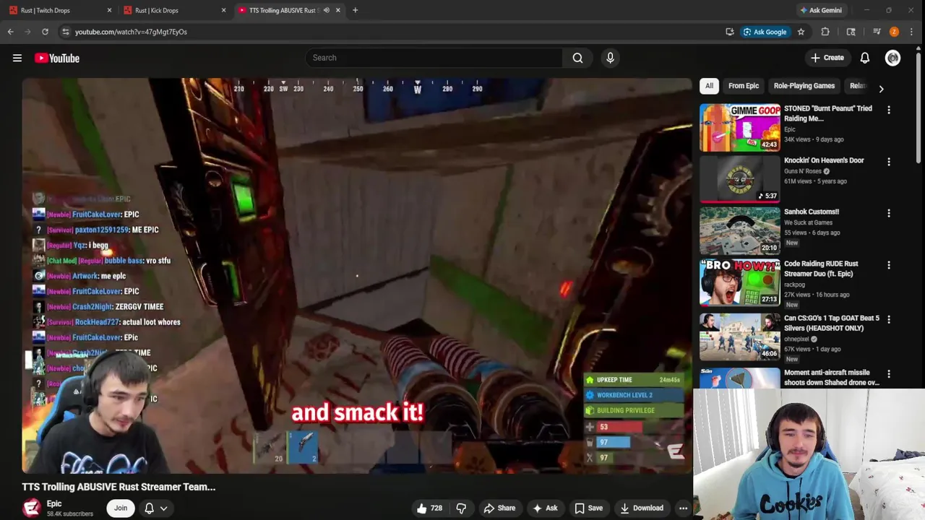The height and width of the screenshot is (520, 925).
Task: Open options for Can CS:GO's video
Action: [x=889, y=319]
